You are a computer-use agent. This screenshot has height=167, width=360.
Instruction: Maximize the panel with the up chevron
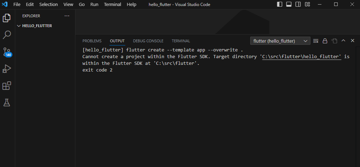343,41
